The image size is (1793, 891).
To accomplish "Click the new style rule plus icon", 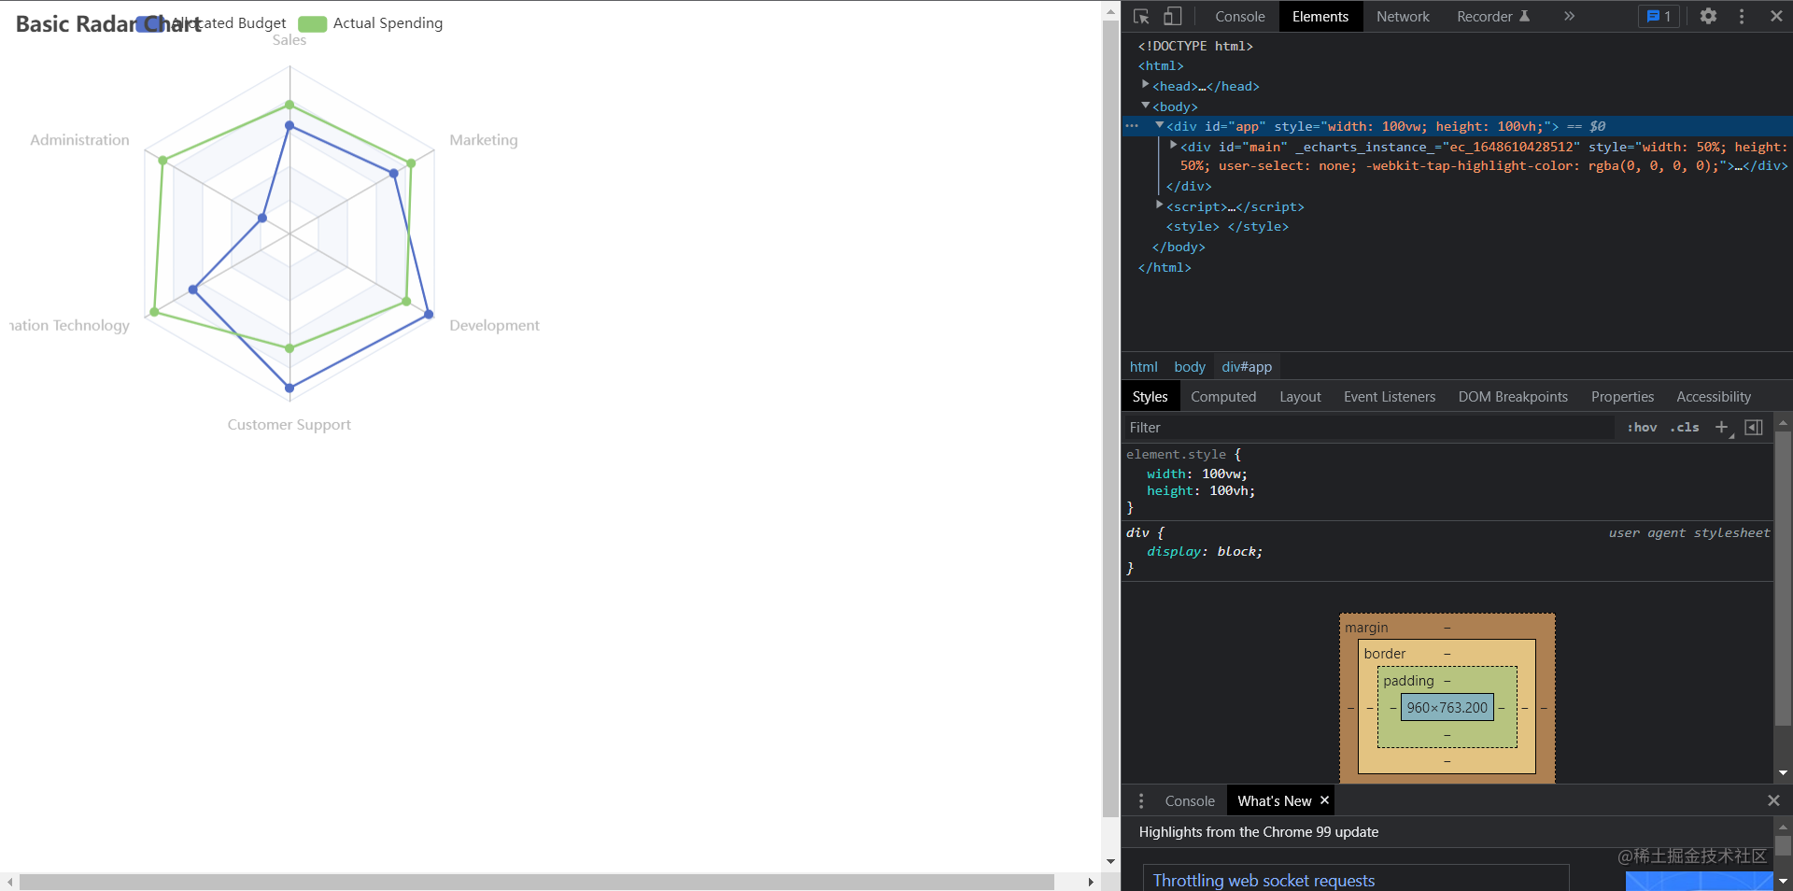I will click(1722, 428).
